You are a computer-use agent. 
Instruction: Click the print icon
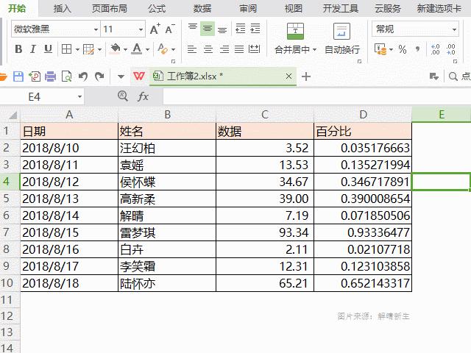pos(50,76)
